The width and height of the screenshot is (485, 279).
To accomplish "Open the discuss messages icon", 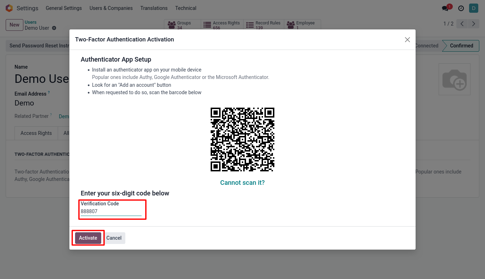I will (445, 8).
